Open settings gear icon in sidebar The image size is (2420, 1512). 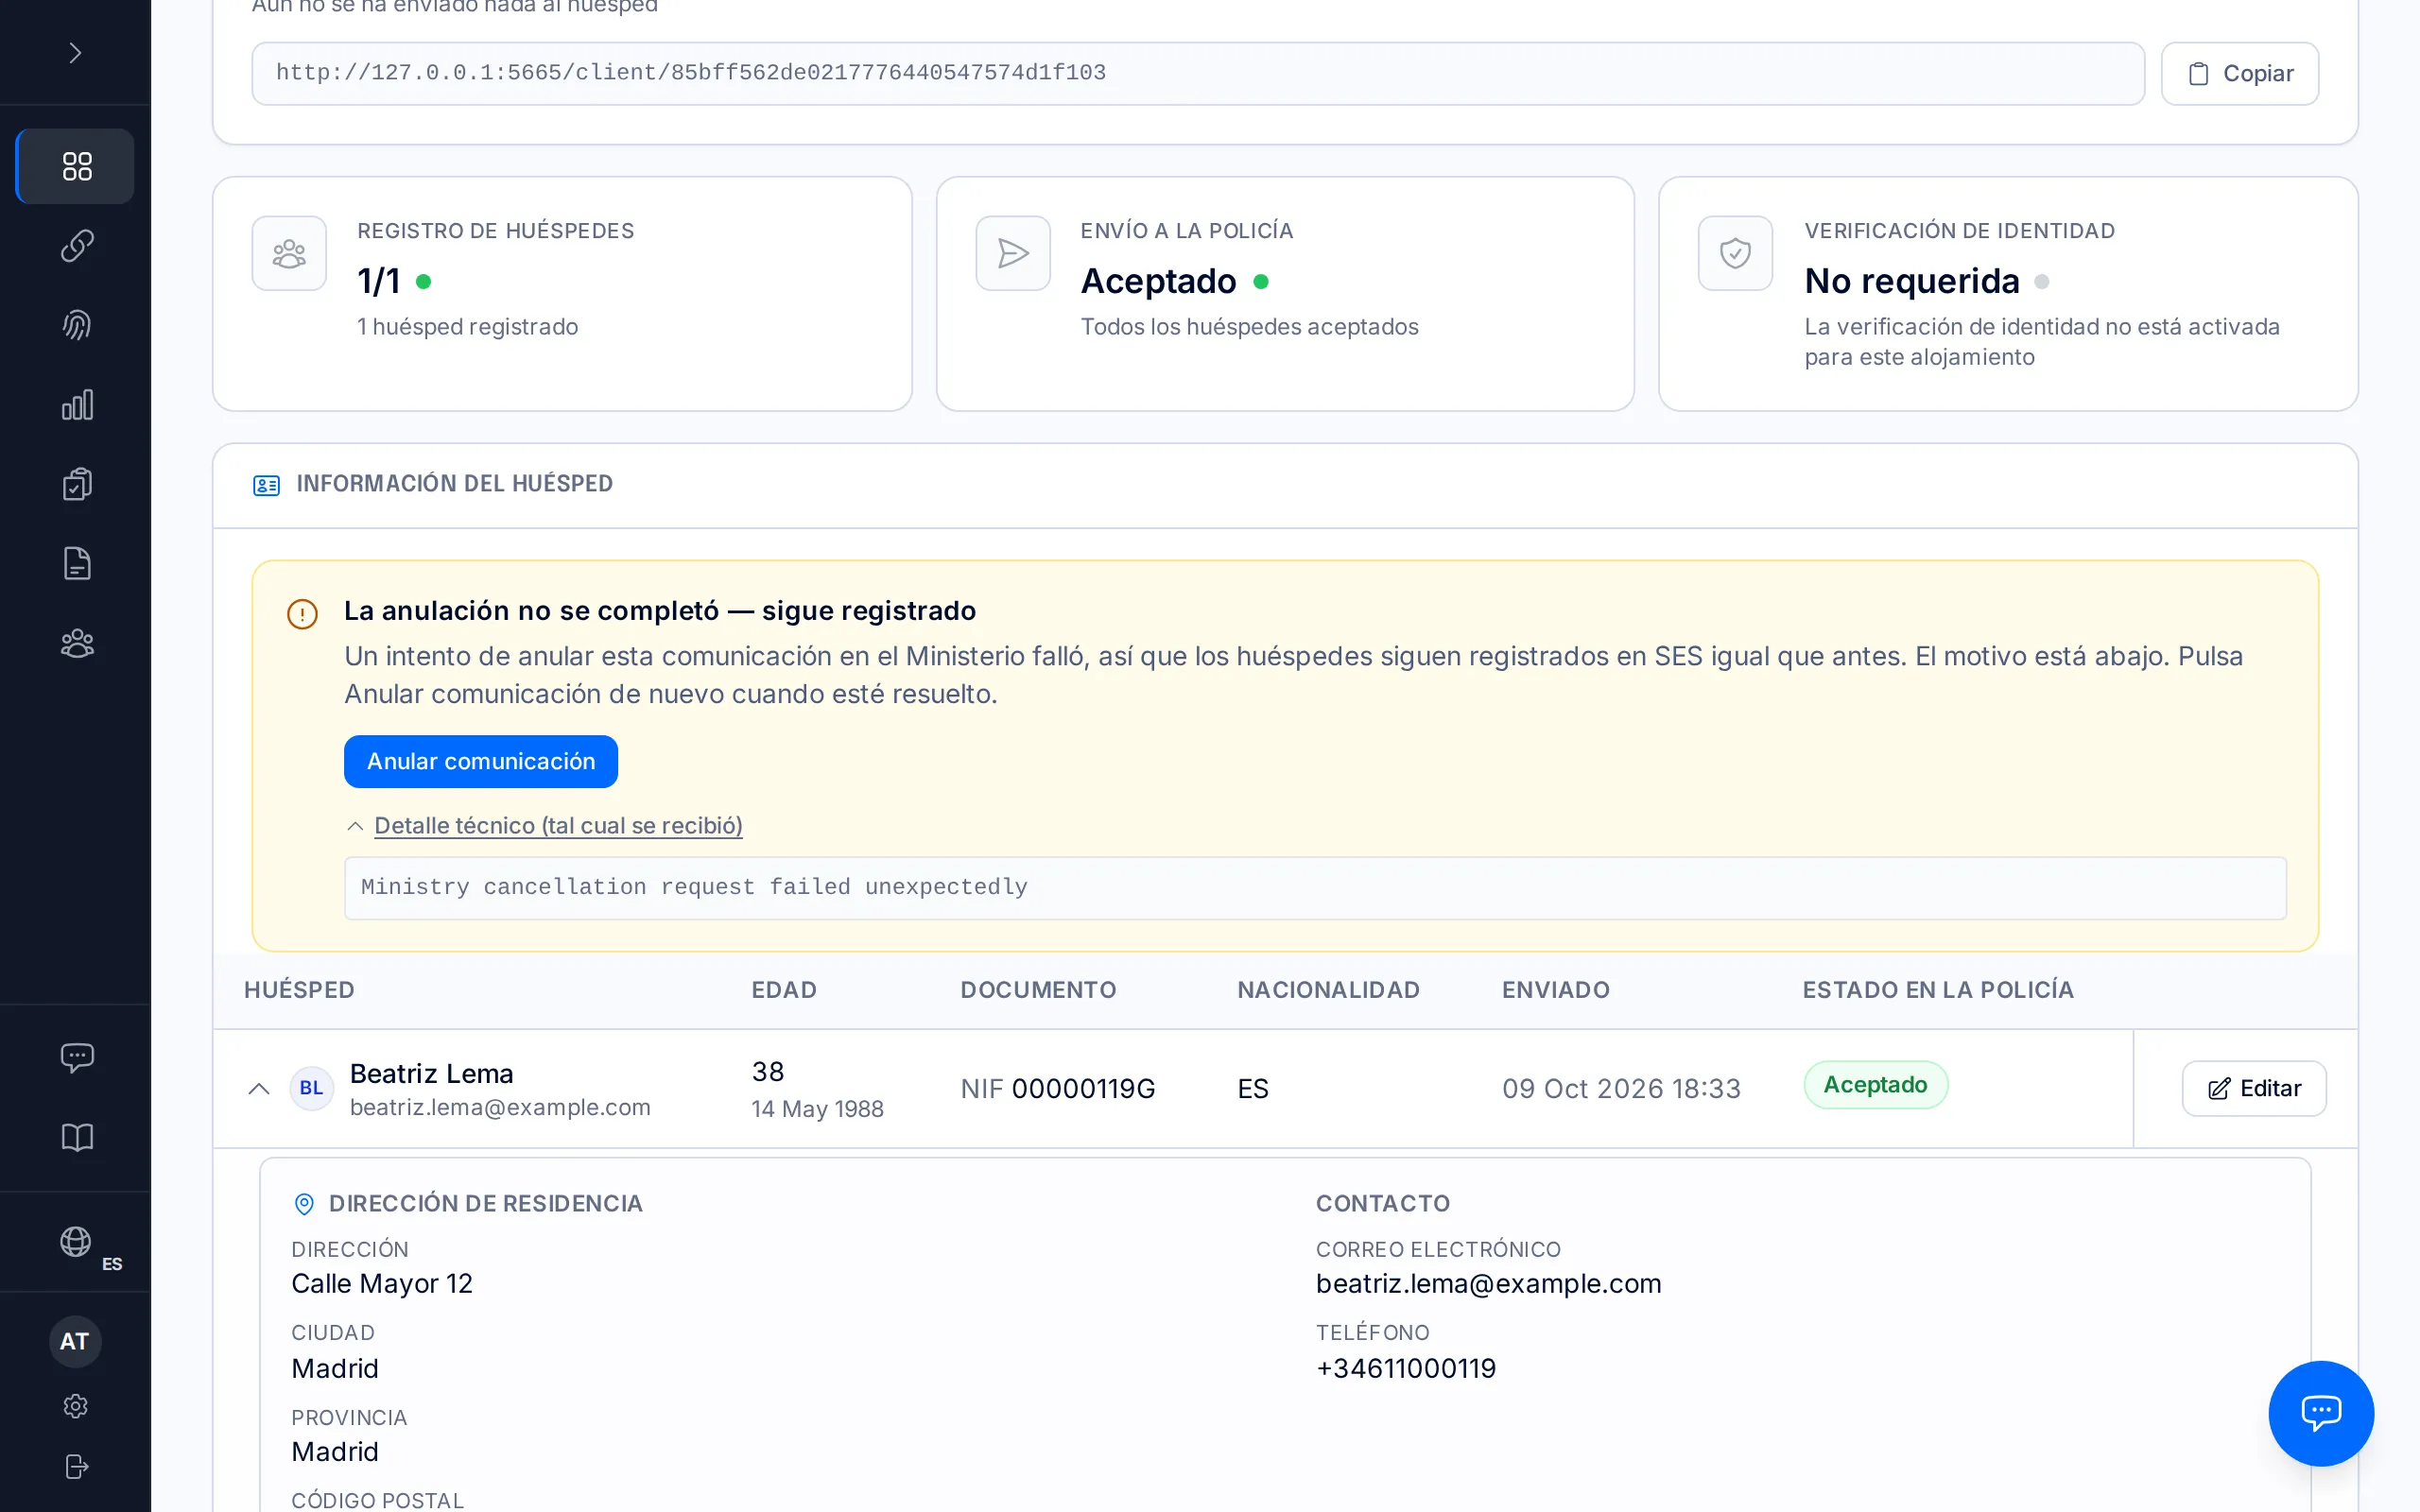click(x=76, y=1406)
